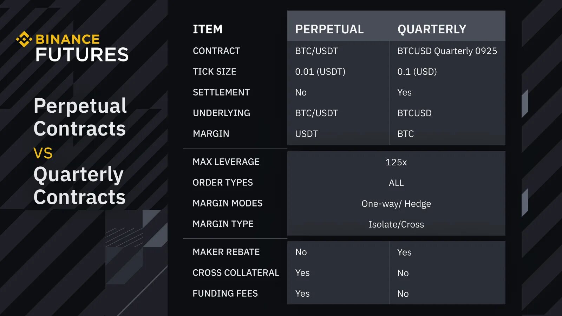The width and height of the screenshot is (562, 316).
Task: Click the Isolate/Cross margin type value
Action: coord(396,224)
